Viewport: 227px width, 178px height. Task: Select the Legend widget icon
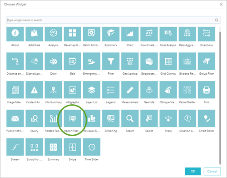coord(111,90)
